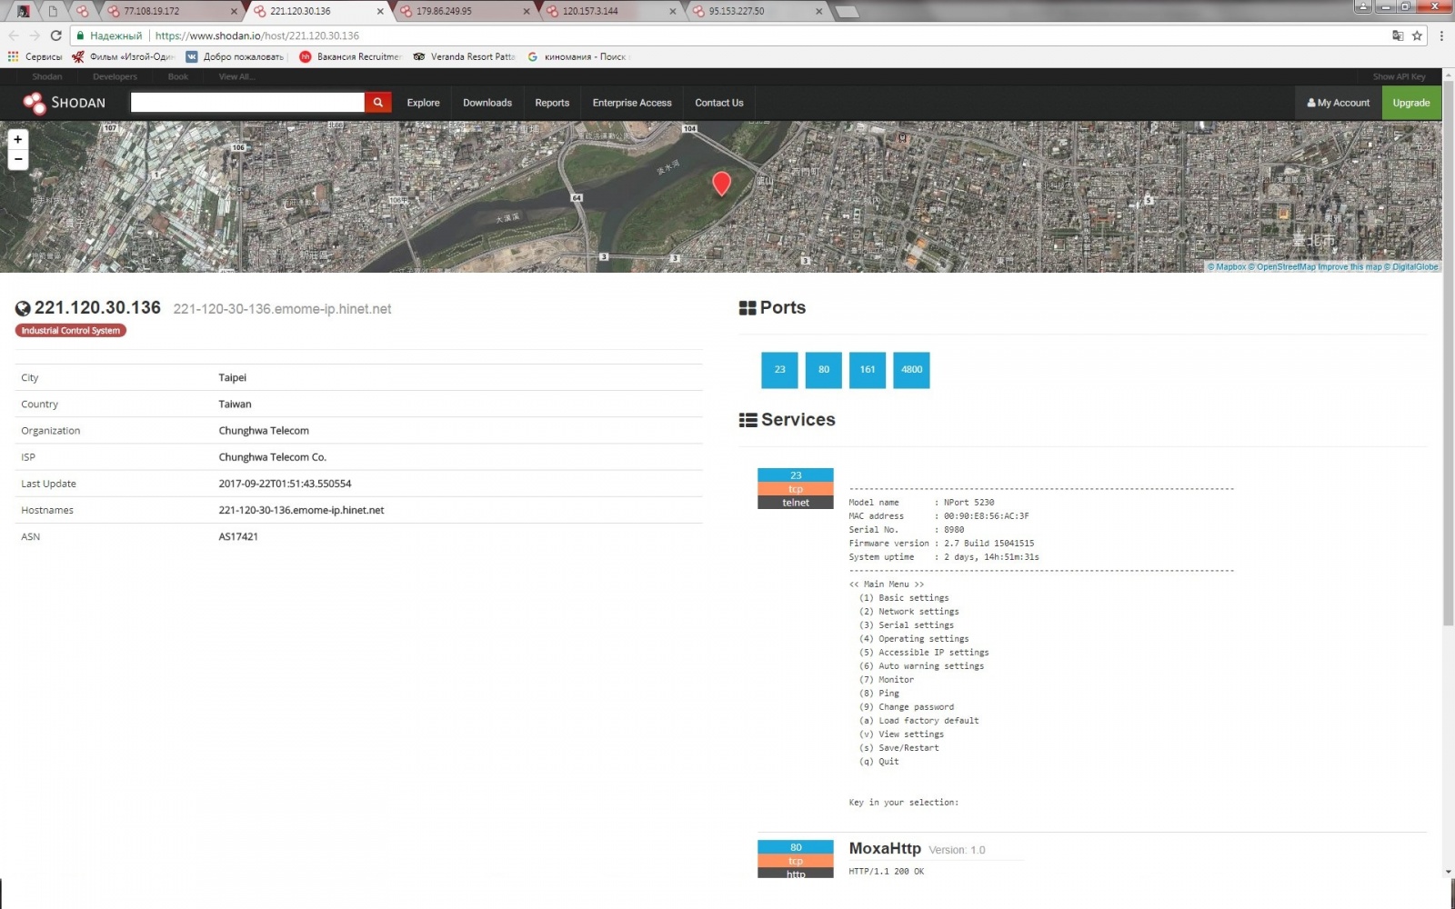The width and height of the screenshot is (1455, 909).
Task: Click the OpenStreetMap attribution link
Action: click(1282, 267)
